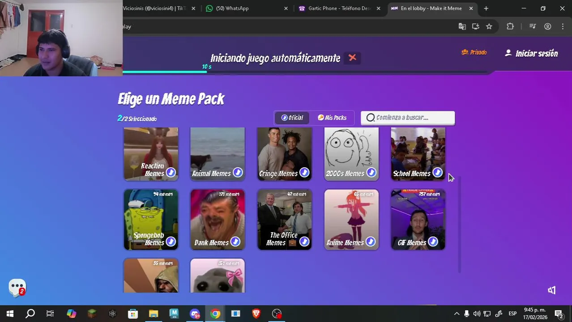Switch to the WhatsApp browser tab
The width and height of the screenshot is (572, 322).
[232, 8]
